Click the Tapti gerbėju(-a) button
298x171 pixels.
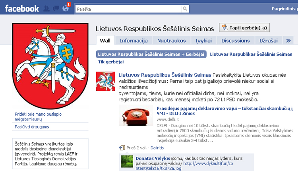(x=244, y=28)
